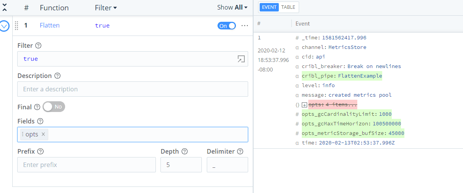Image resolution: width=463 pixels, height=193 pixels.
Task: Click the Delimiter help icon
Action: (x=240, y=151)
